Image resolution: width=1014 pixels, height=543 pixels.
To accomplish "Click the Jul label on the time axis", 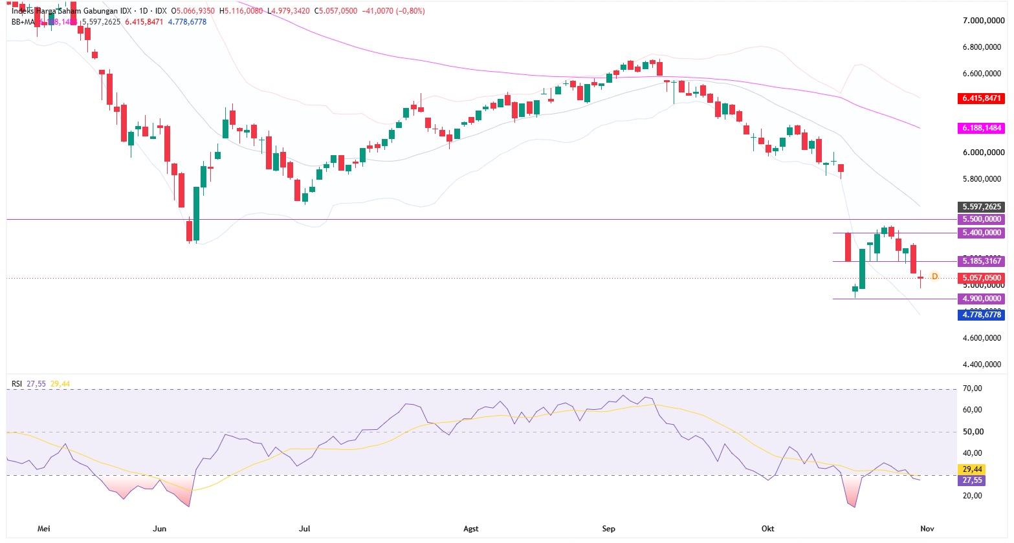I will coord(304,529).
